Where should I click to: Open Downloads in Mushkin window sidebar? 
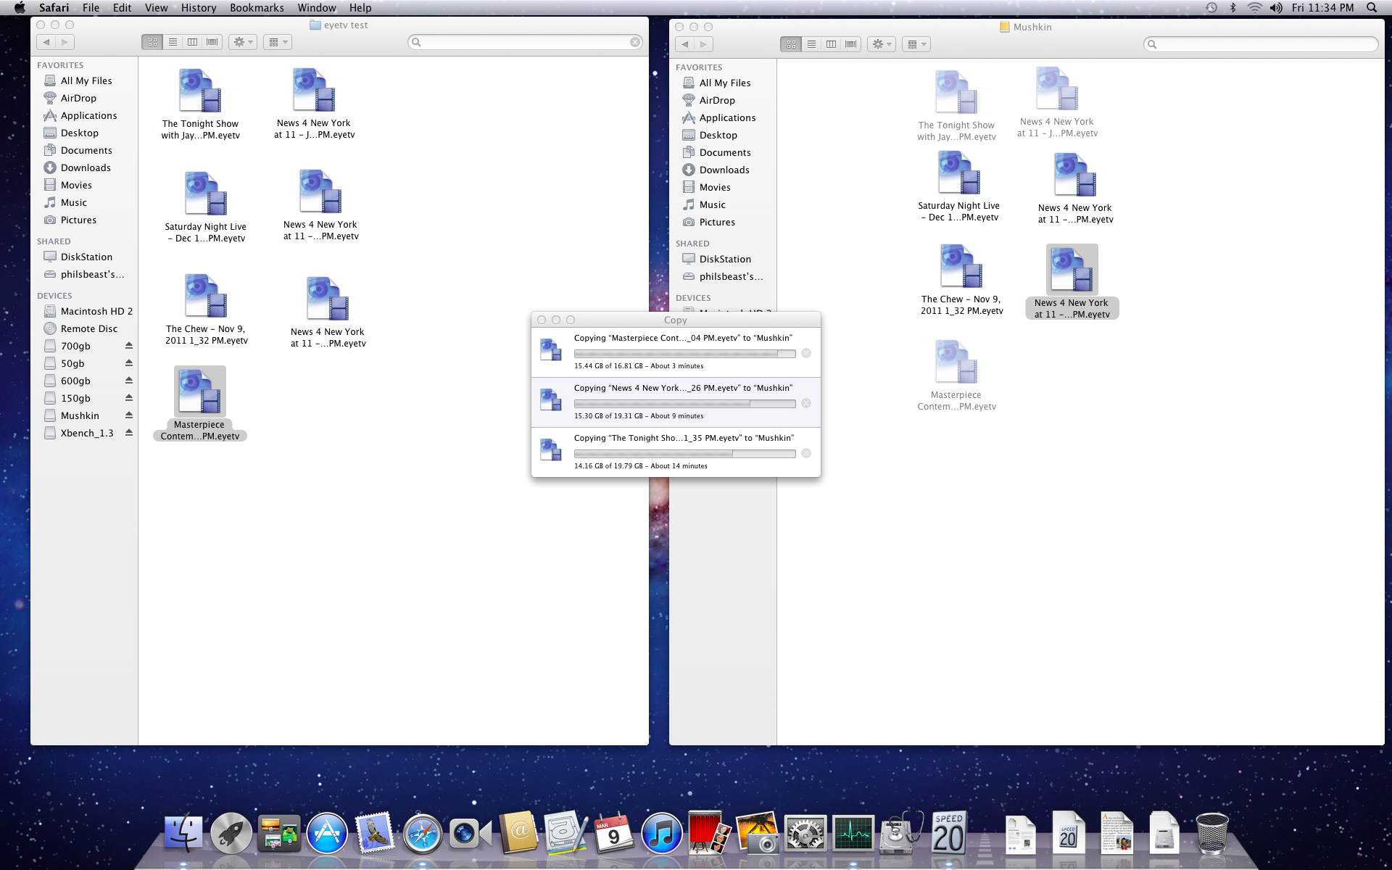(724, 170)
